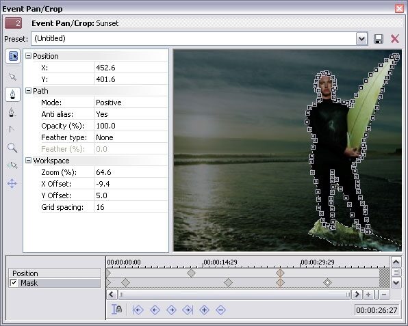408x326 pixels.
Task: Go to the next keyframe
Action: pos(171,310)
